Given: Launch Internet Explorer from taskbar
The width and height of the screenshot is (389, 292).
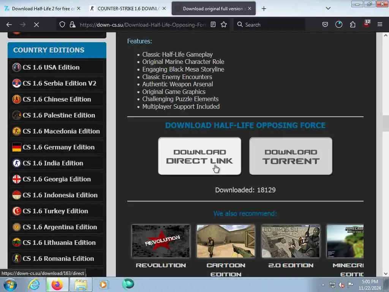Looking at the screenshot, I should pos(34,284).
